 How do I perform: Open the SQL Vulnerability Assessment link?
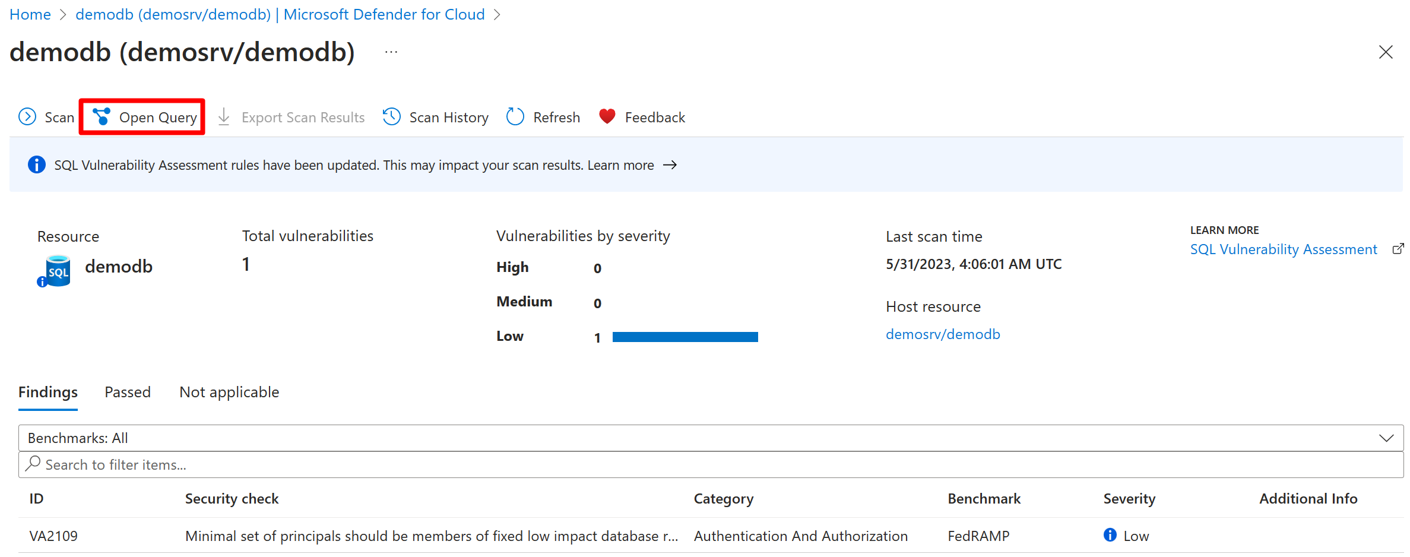[x=1284, y=249]
